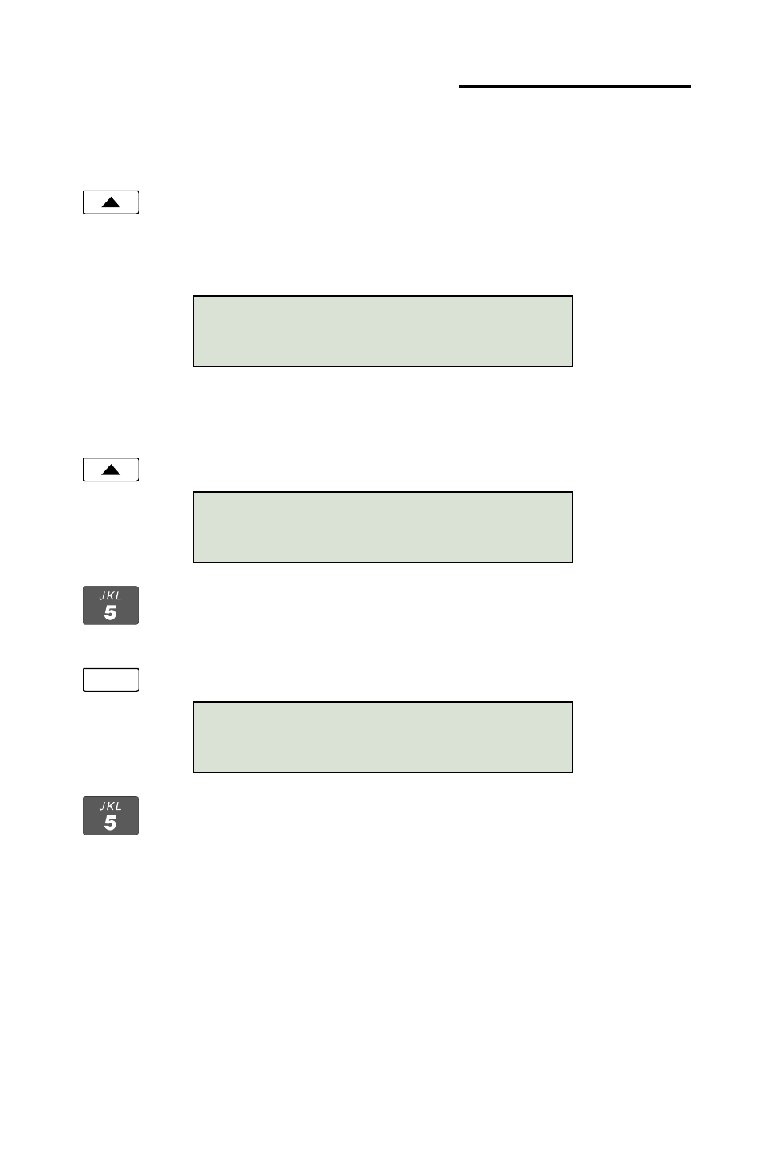Image resolution: width=760 pixels, height=1175 pixels.
Task: Select the LCD panel above the first JKL key
Action: pyautogui.click(x=383, y=527)
